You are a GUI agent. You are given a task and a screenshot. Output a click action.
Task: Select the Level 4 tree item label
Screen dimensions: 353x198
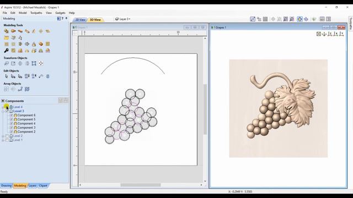18,107
